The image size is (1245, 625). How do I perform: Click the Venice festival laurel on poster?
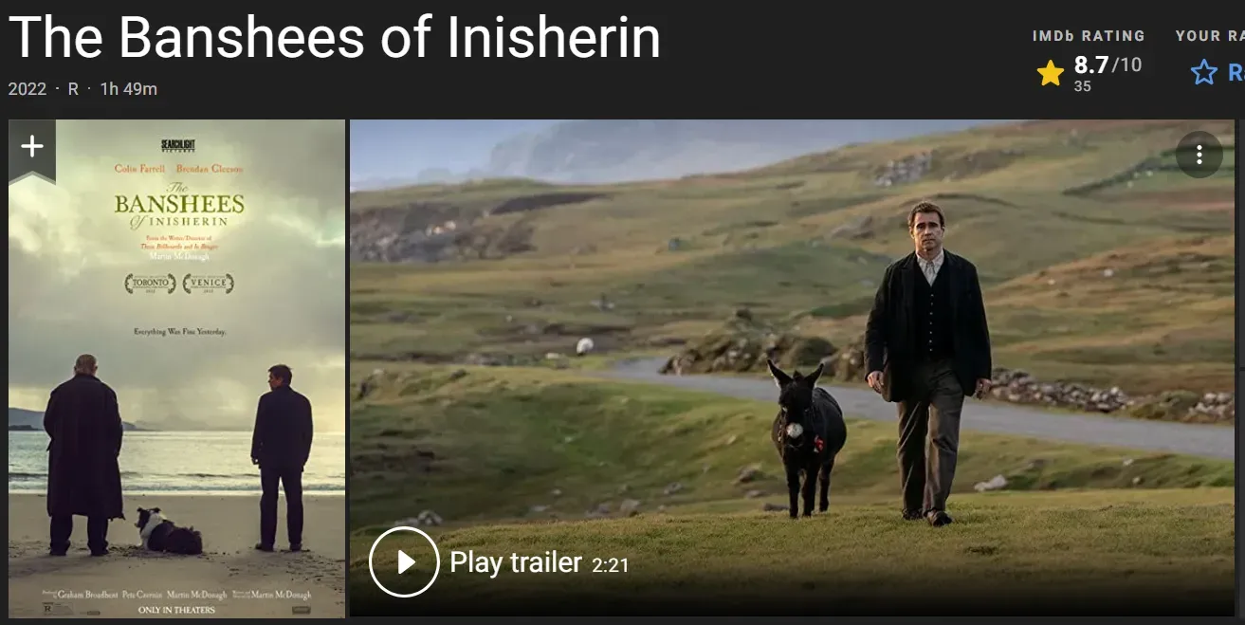(x=209, y=284)
